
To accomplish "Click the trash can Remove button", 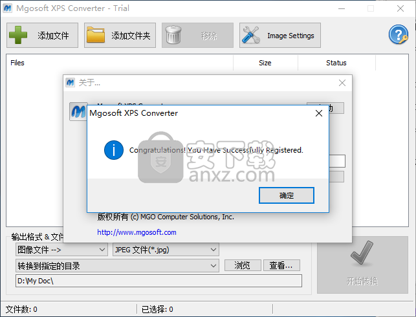I will [198, 36].
